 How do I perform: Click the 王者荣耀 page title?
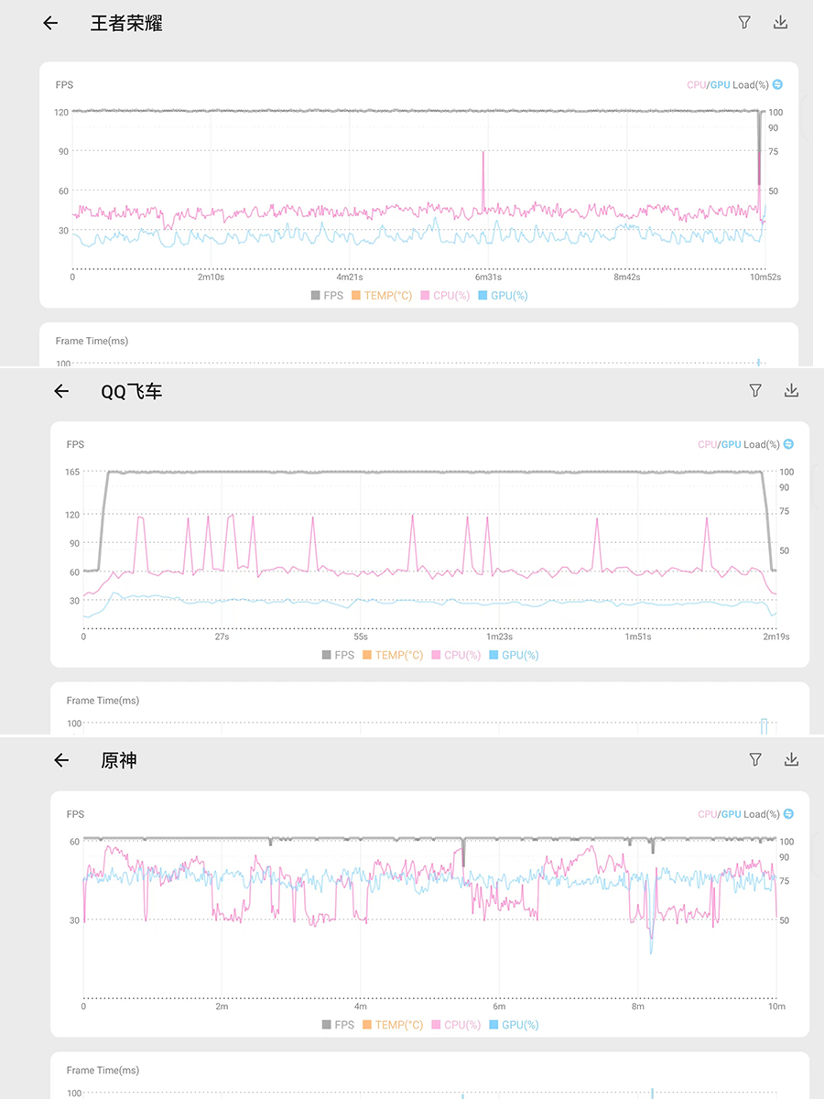[x=126, y=23]
